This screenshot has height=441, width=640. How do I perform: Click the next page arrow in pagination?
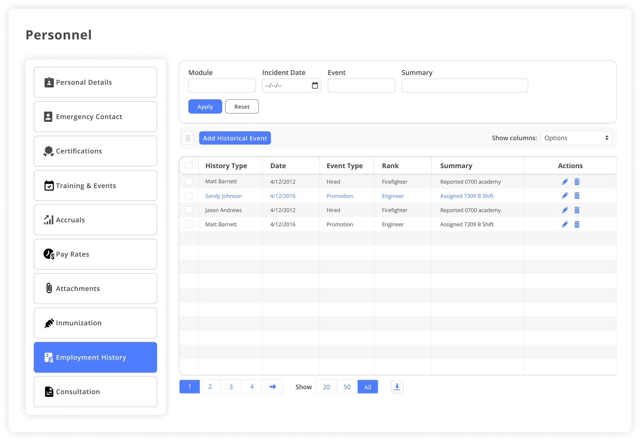tap(272, 386)
